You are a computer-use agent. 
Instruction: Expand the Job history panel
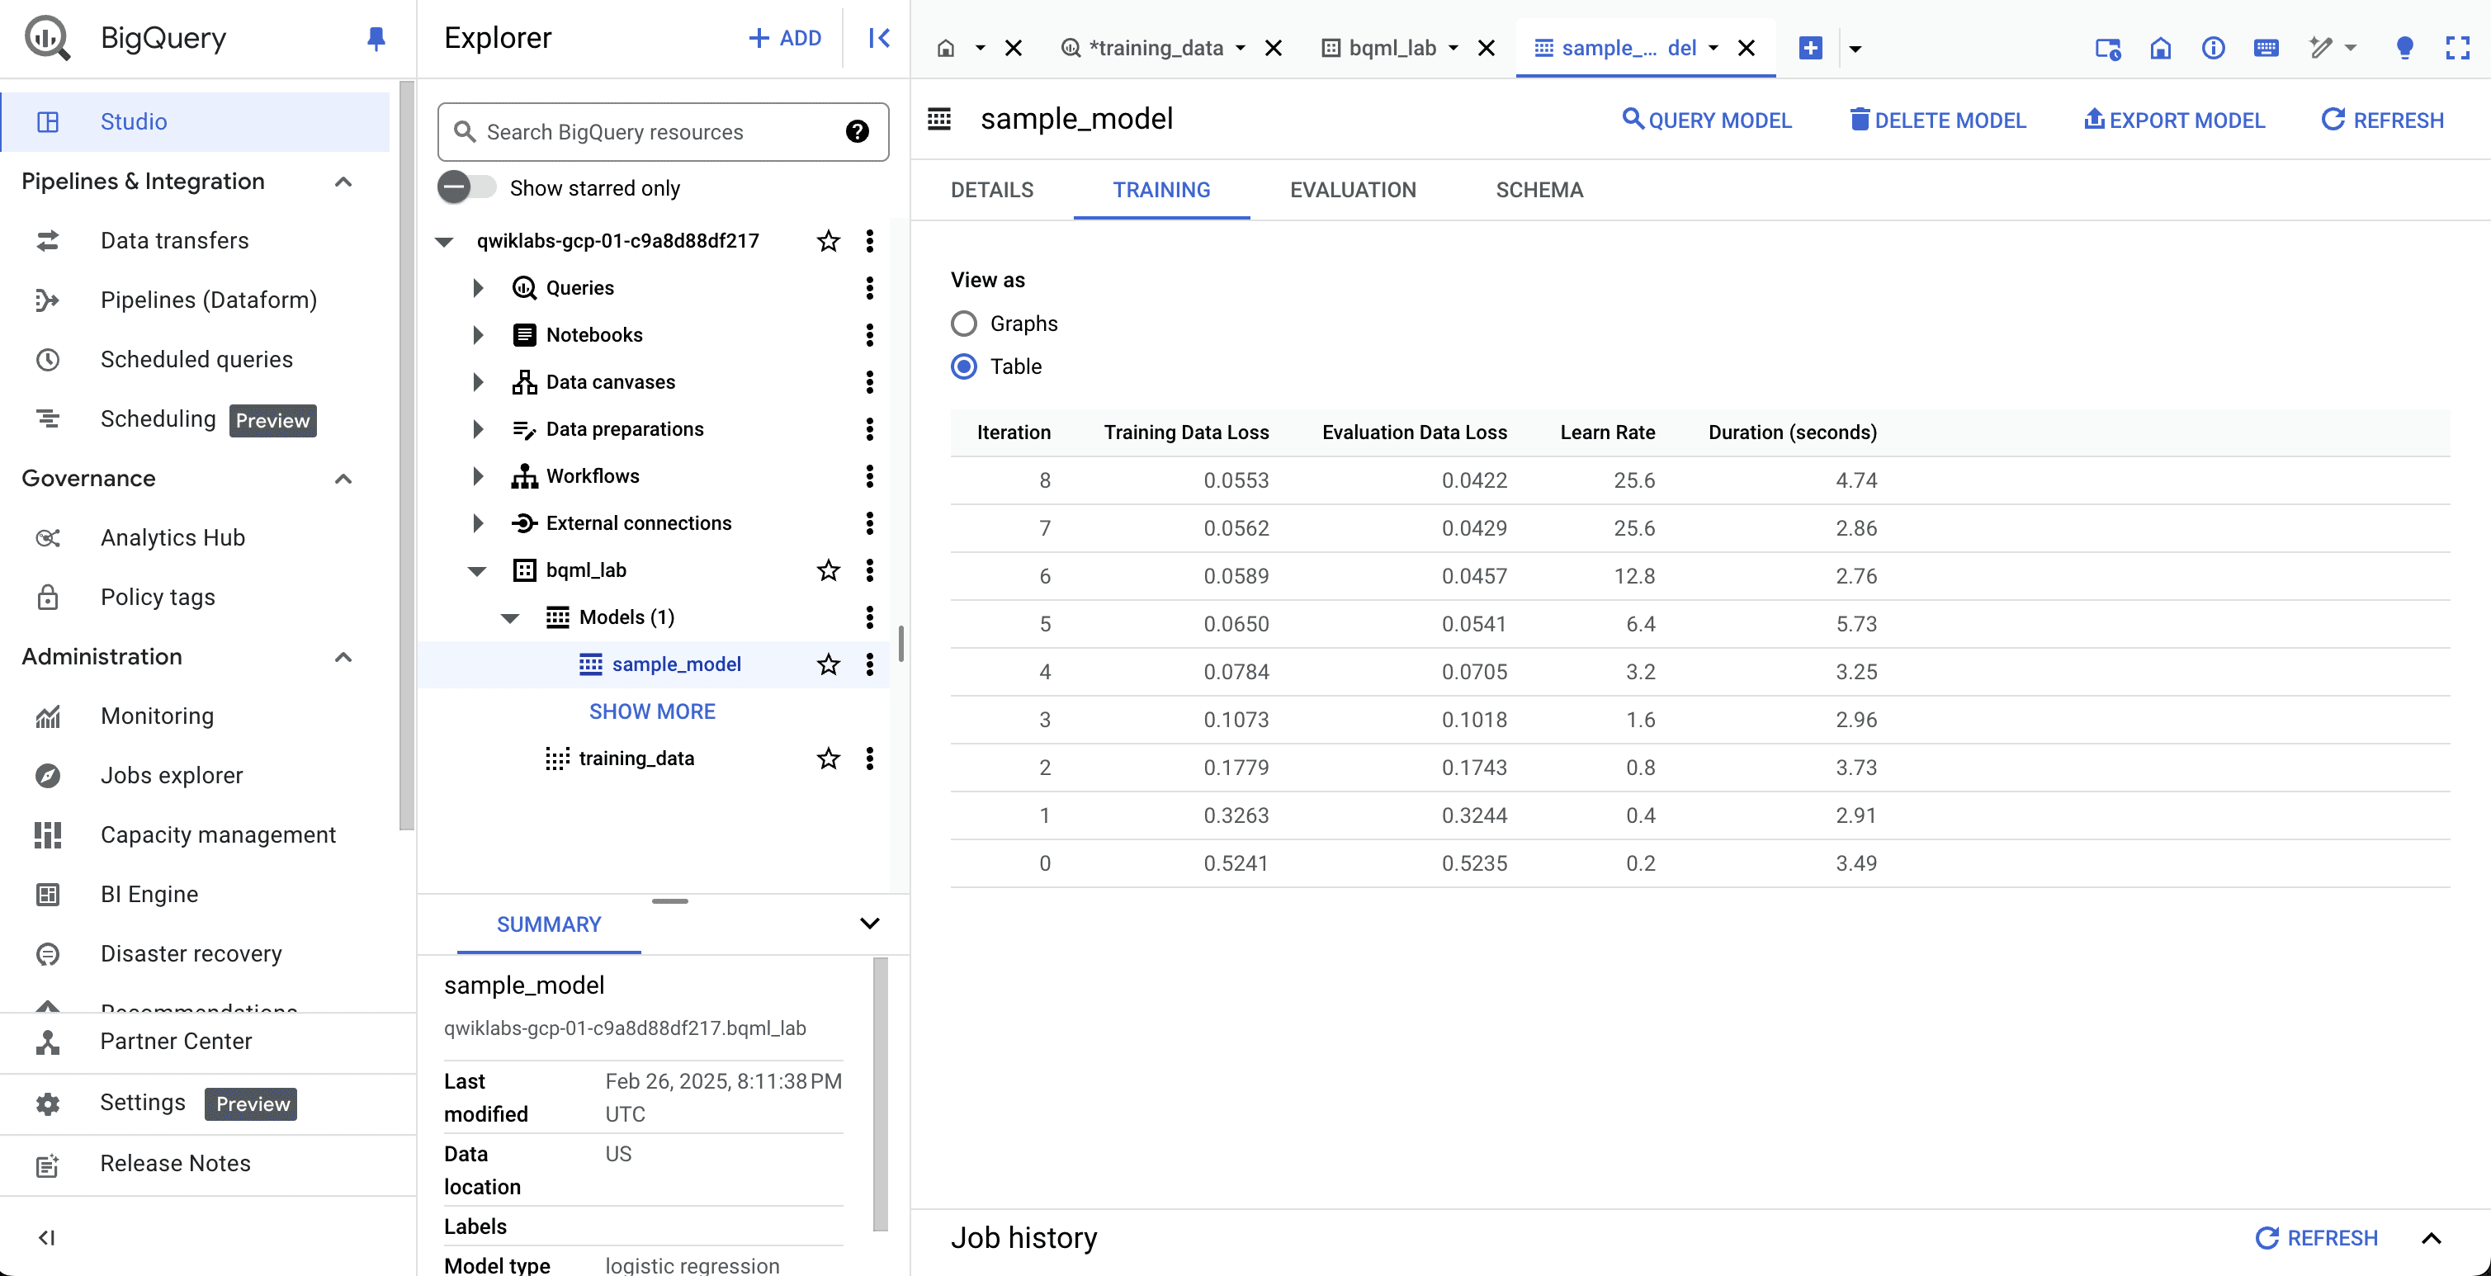tap(2431, 1238)
